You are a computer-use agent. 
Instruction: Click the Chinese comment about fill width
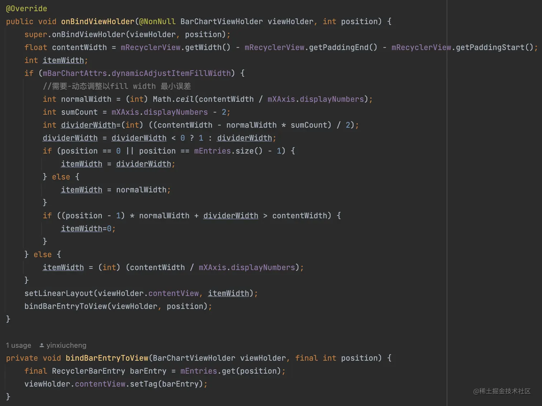point(117,86)
